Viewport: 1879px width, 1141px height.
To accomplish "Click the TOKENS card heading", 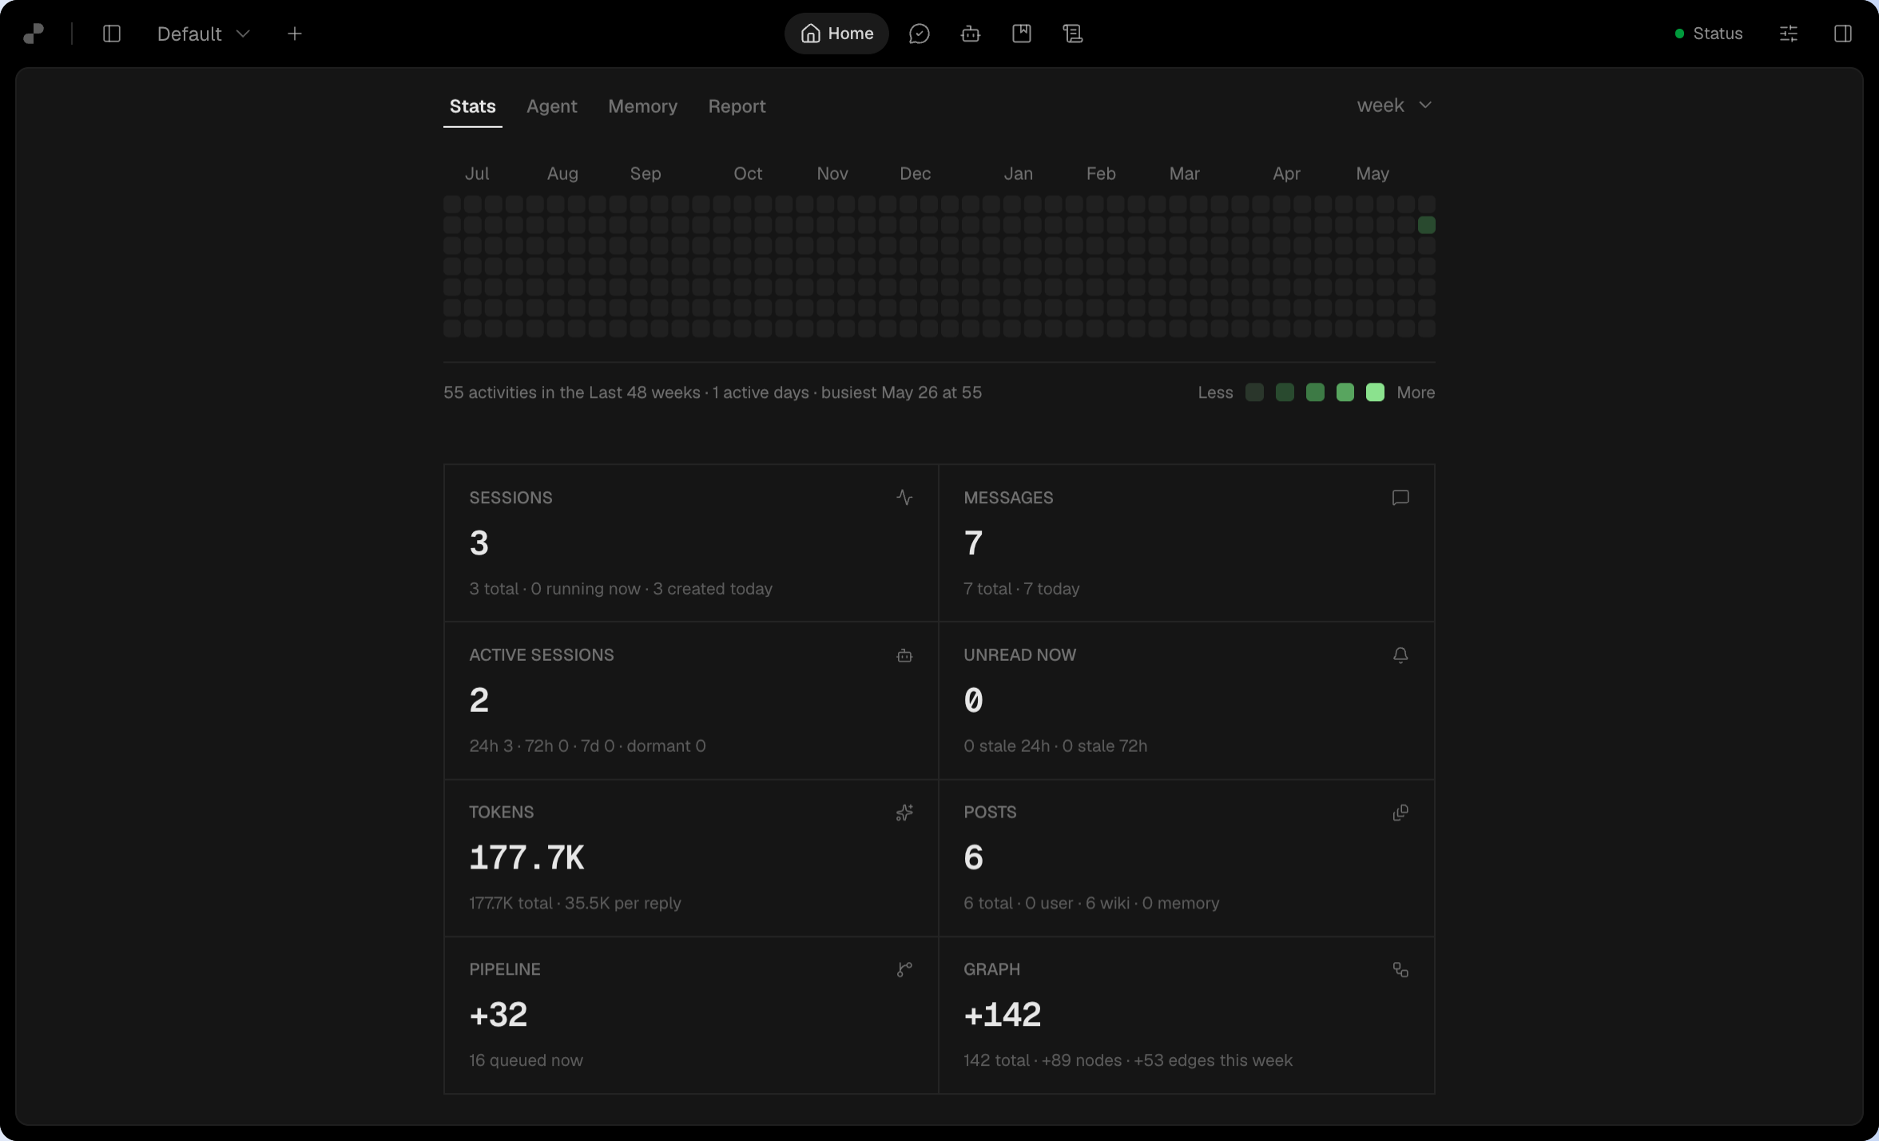I will pyautogui.click(x=502, y=813).
